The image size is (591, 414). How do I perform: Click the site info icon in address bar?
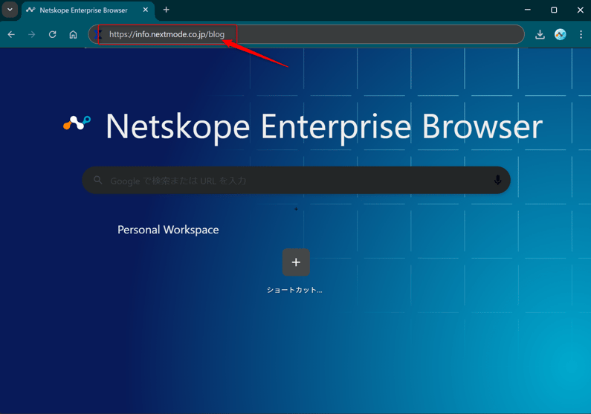pos(98,34)
